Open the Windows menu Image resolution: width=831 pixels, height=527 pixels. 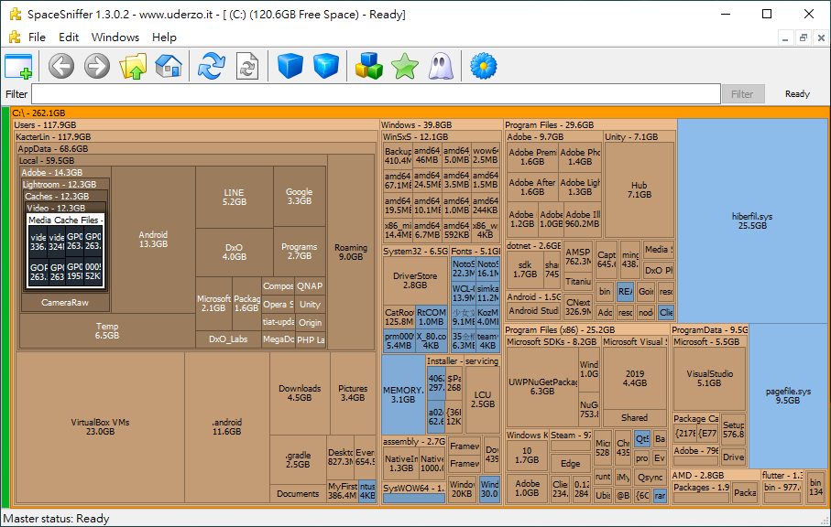(x=115, y=38)
